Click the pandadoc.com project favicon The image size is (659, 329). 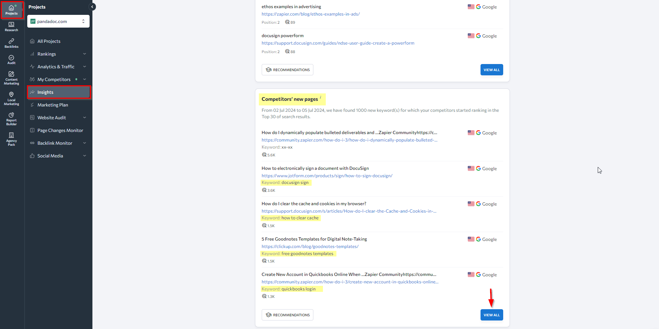33,21
